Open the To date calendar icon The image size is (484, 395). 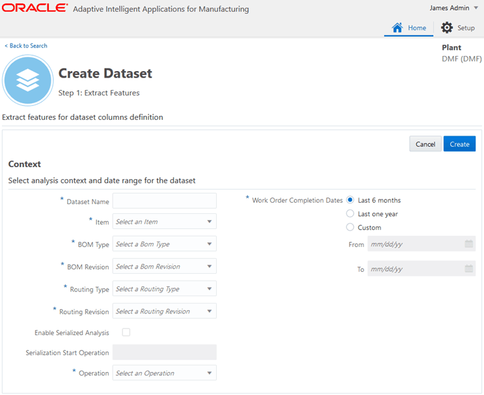tap(469, 269)
